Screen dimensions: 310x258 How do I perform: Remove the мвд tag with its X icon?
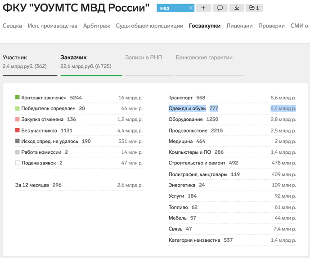point(191,8)
